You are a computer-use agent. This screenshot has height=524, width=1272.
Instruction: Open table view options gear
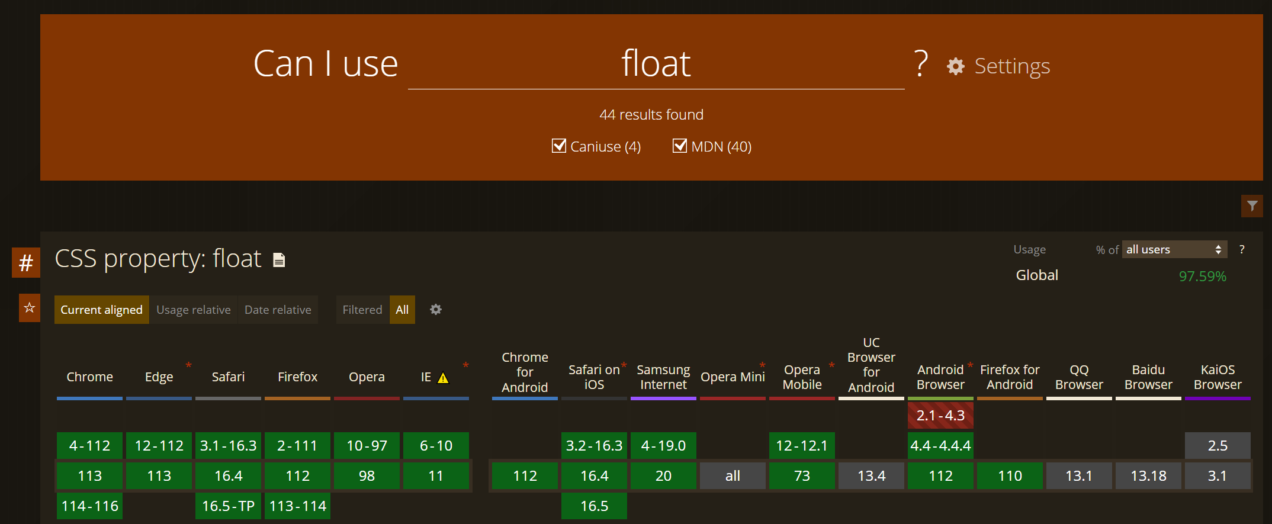coord(436,310)
